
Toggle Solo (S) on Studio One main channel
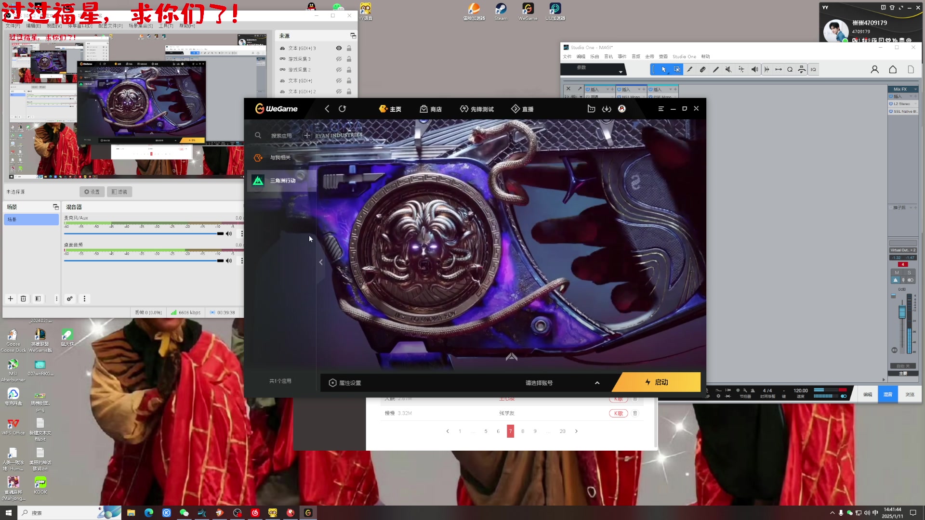[x=909, y=273]
